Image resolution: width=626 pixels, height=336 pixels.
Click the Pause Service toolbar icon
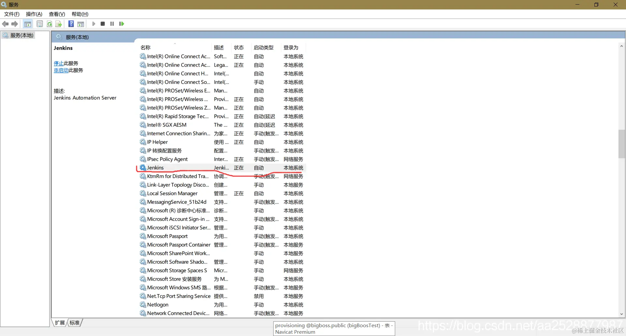pos(112,24)
